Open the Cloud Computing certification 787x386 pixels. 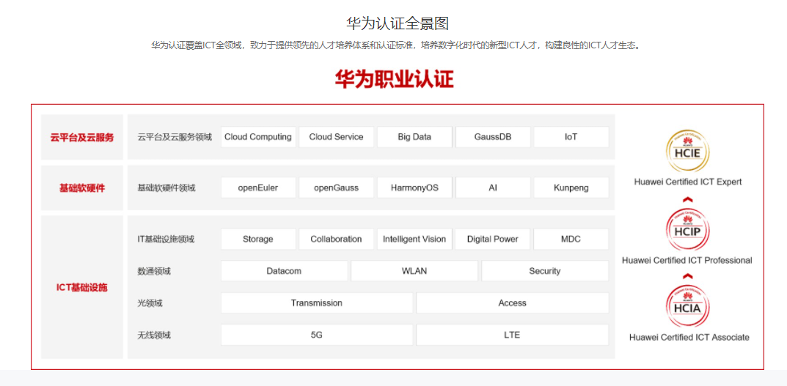click(258, 137)
